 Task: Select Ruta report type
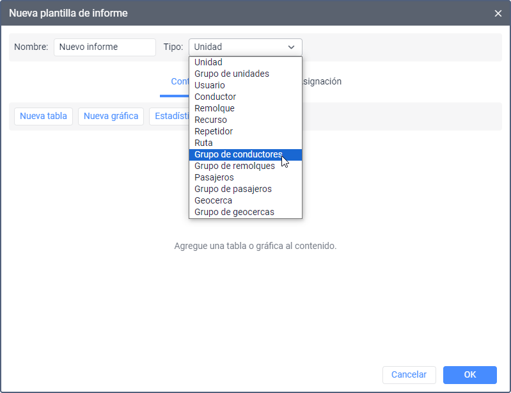203,143
